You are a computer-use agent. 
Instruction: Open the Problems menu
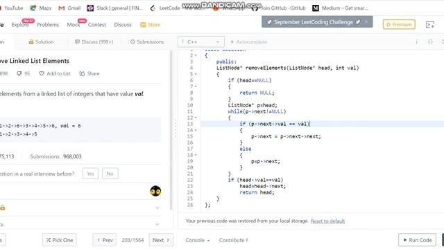pos(48,25)
